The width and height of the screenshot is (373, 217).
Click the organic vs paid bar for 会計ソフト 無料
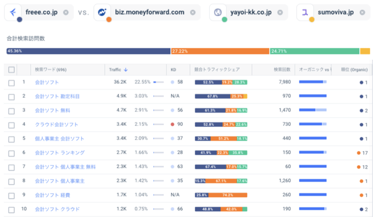click(x=313, y=110)
